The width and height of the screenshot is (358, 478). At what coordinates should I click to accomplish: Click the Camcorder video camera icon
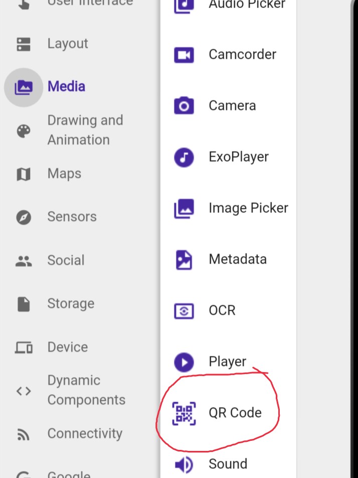[184, 55]
